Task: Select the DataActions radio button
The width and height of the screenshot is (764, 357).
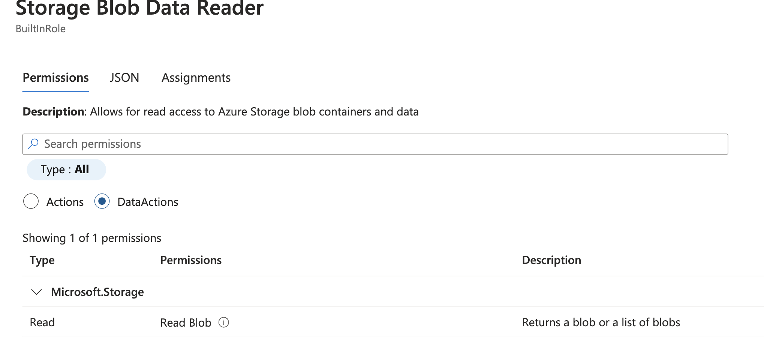Action: [x=102, y=201]
